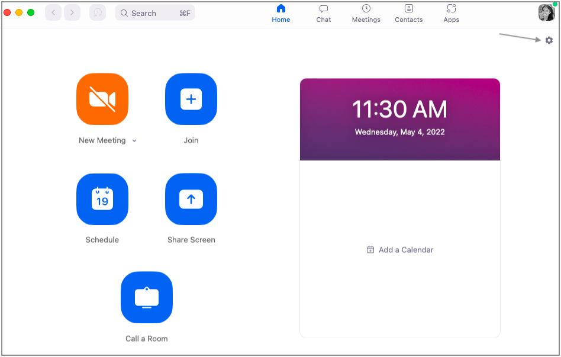
Task: Click the Share Screen arrow icon
Action: point(191,200)
